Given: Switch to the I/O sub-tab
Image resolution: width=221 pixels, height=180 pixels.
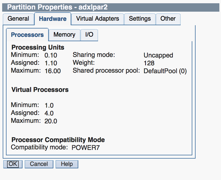Looking at the screenshot, I should coord(89,35).
